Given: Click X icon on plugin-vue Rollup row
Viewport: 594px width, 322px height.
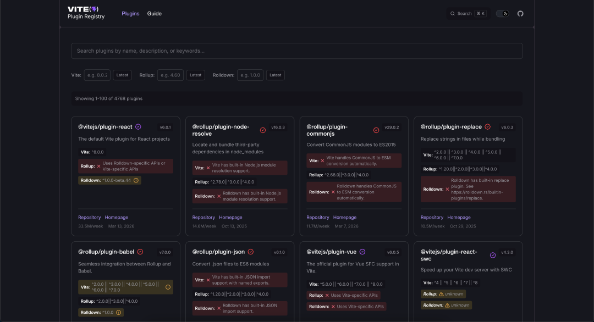Looking at the screenshot, I should point(327,295).
